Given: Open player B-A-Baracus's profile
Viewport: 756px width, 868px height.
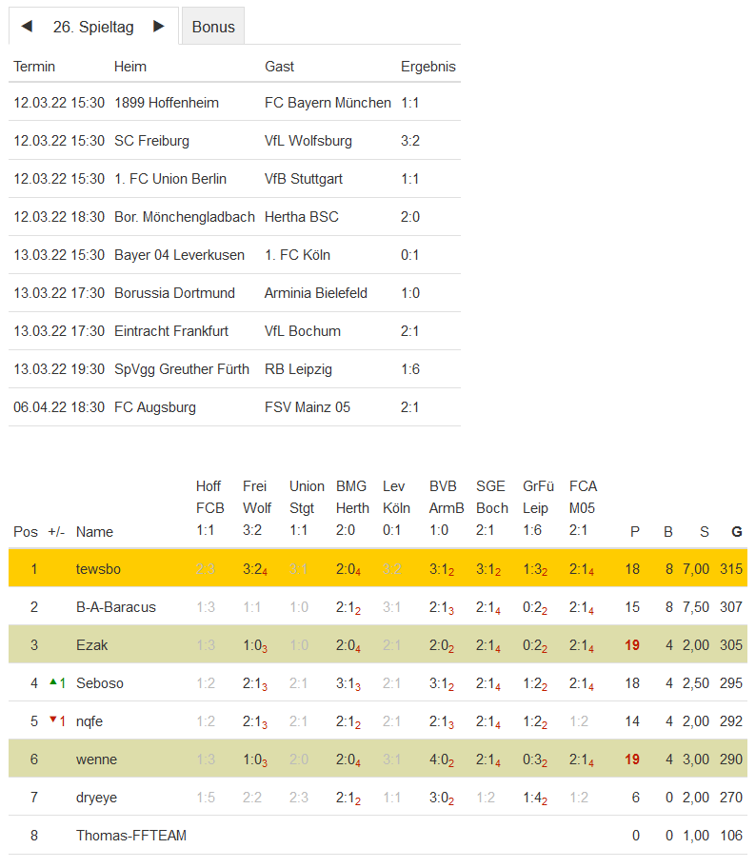Looking at the screenshot, I should (x=116, y=607).
